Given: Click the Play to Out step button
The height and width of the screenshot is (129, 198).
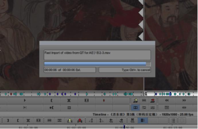Looking at the screenshot, I should tap(25, 108).
